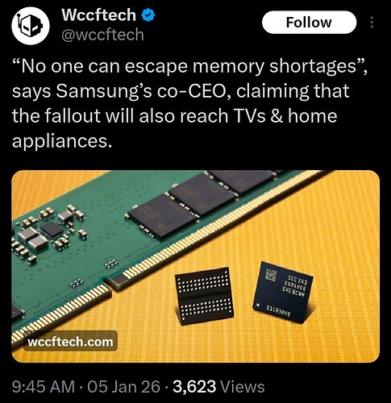
Task: Visit the @wccftech handle
Action: tap(102, 35)
